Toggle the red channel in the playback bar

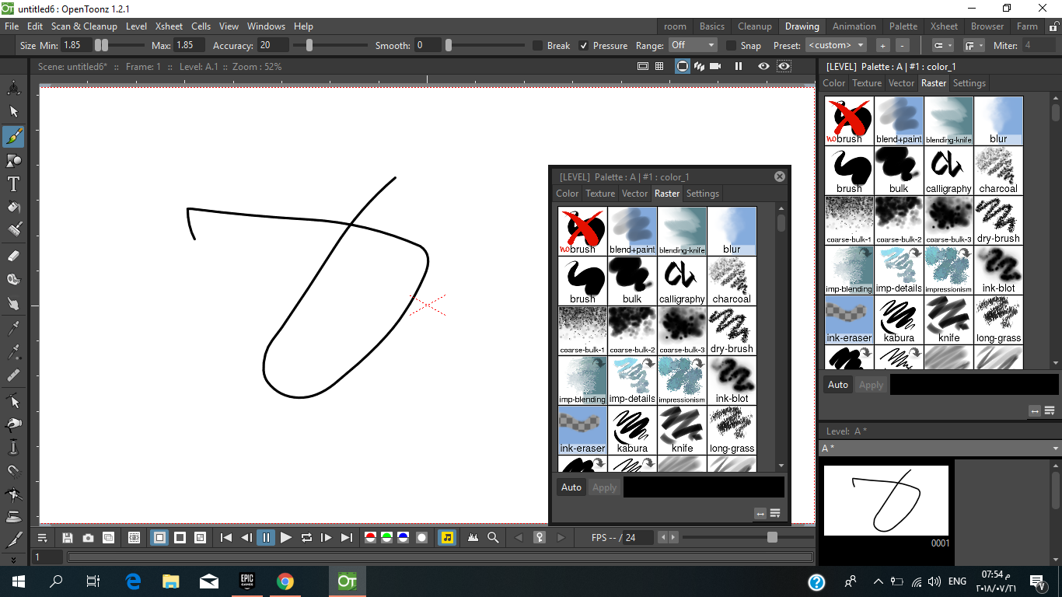click(x=370, y=537)
